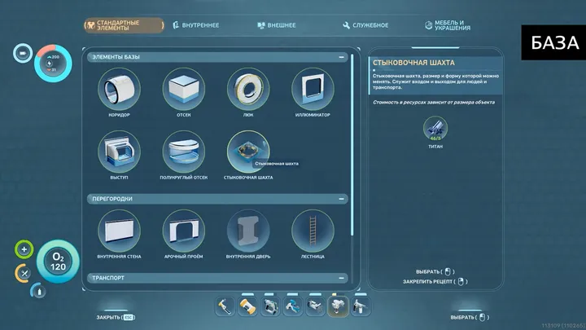Image resolution: width=586 pixels, height=330 pixels.
Task: Click the O2 120 oxygen gauge
Action: [58, 262]
